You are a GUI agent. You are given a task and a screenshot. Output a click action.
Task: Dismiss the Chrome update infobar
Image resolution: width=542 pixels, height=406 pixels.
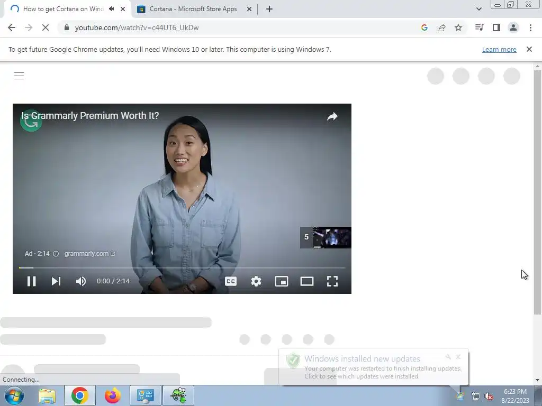pos(529,49)
